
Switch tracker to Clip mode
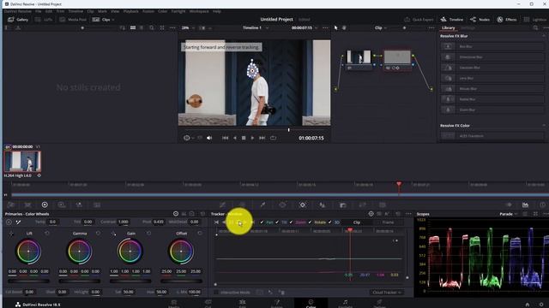click(357, 222)
